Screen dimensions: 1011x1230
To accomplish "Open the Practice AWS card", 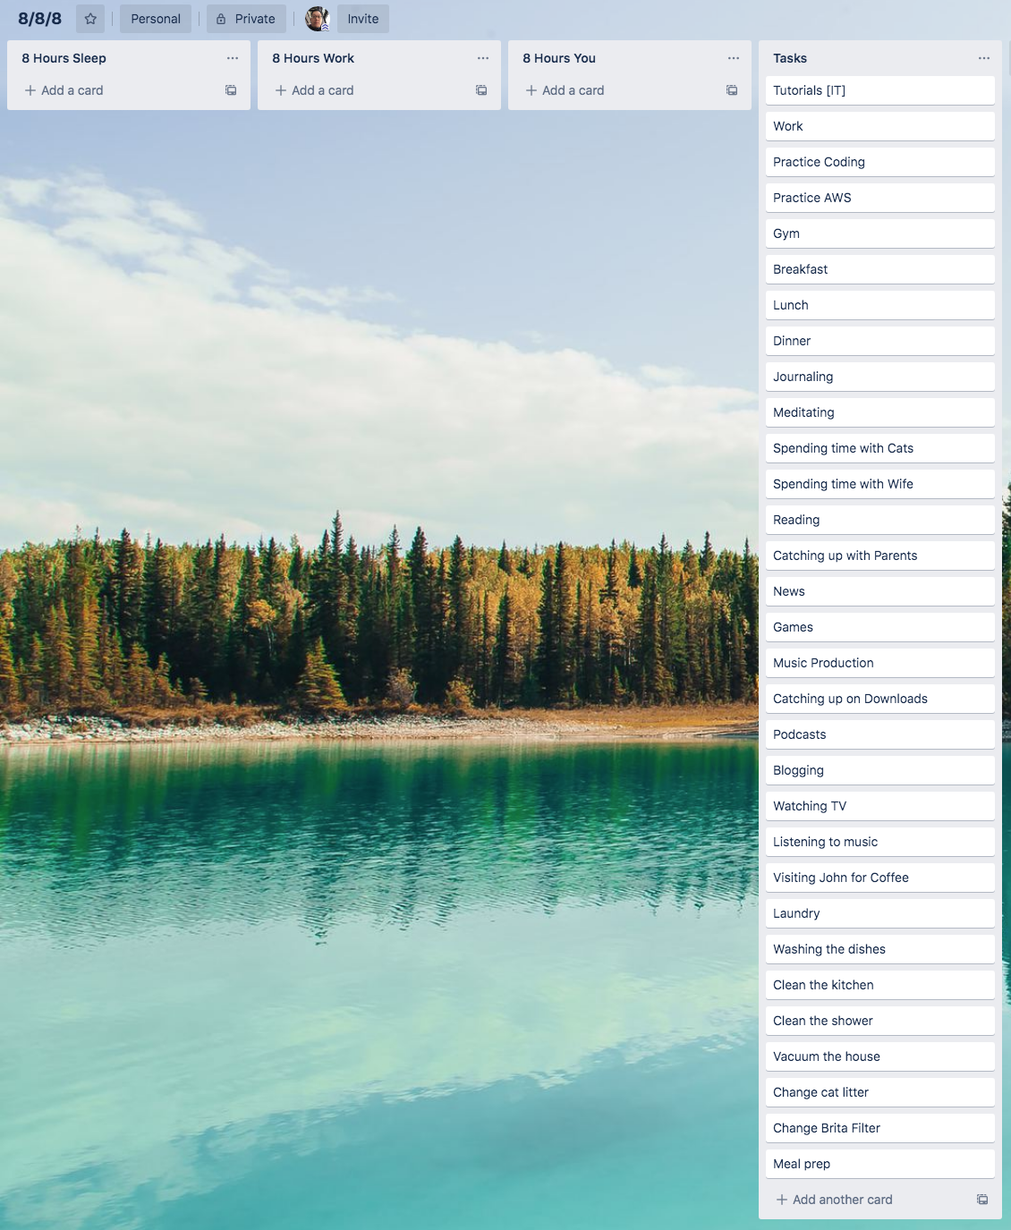I will [x=880, y=198].
